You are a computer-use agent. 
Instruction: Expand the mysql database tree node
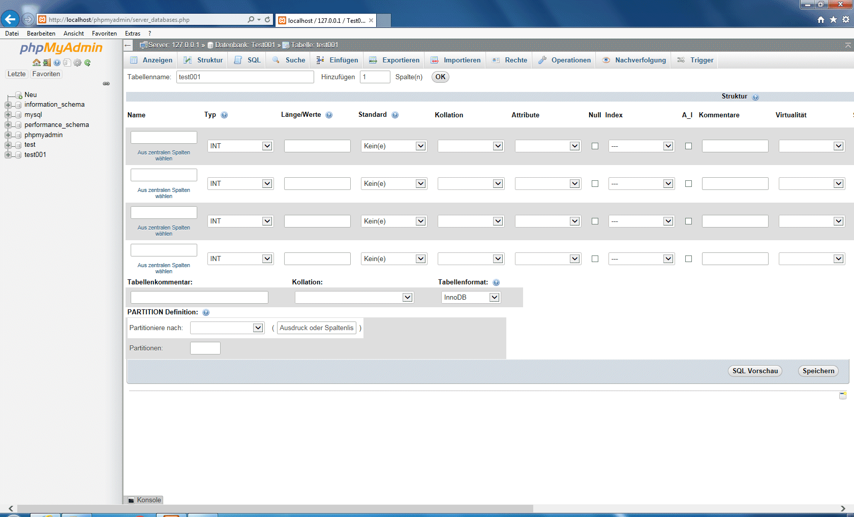8,115
